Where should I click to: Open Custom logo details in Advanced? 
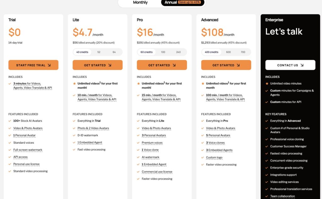point(214,158)
